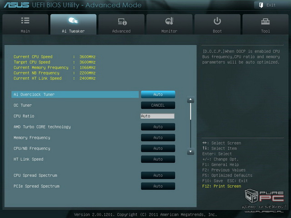Select the PCIe Spread Spectrum label
The image size is (291, 218).
pos(36,186)
